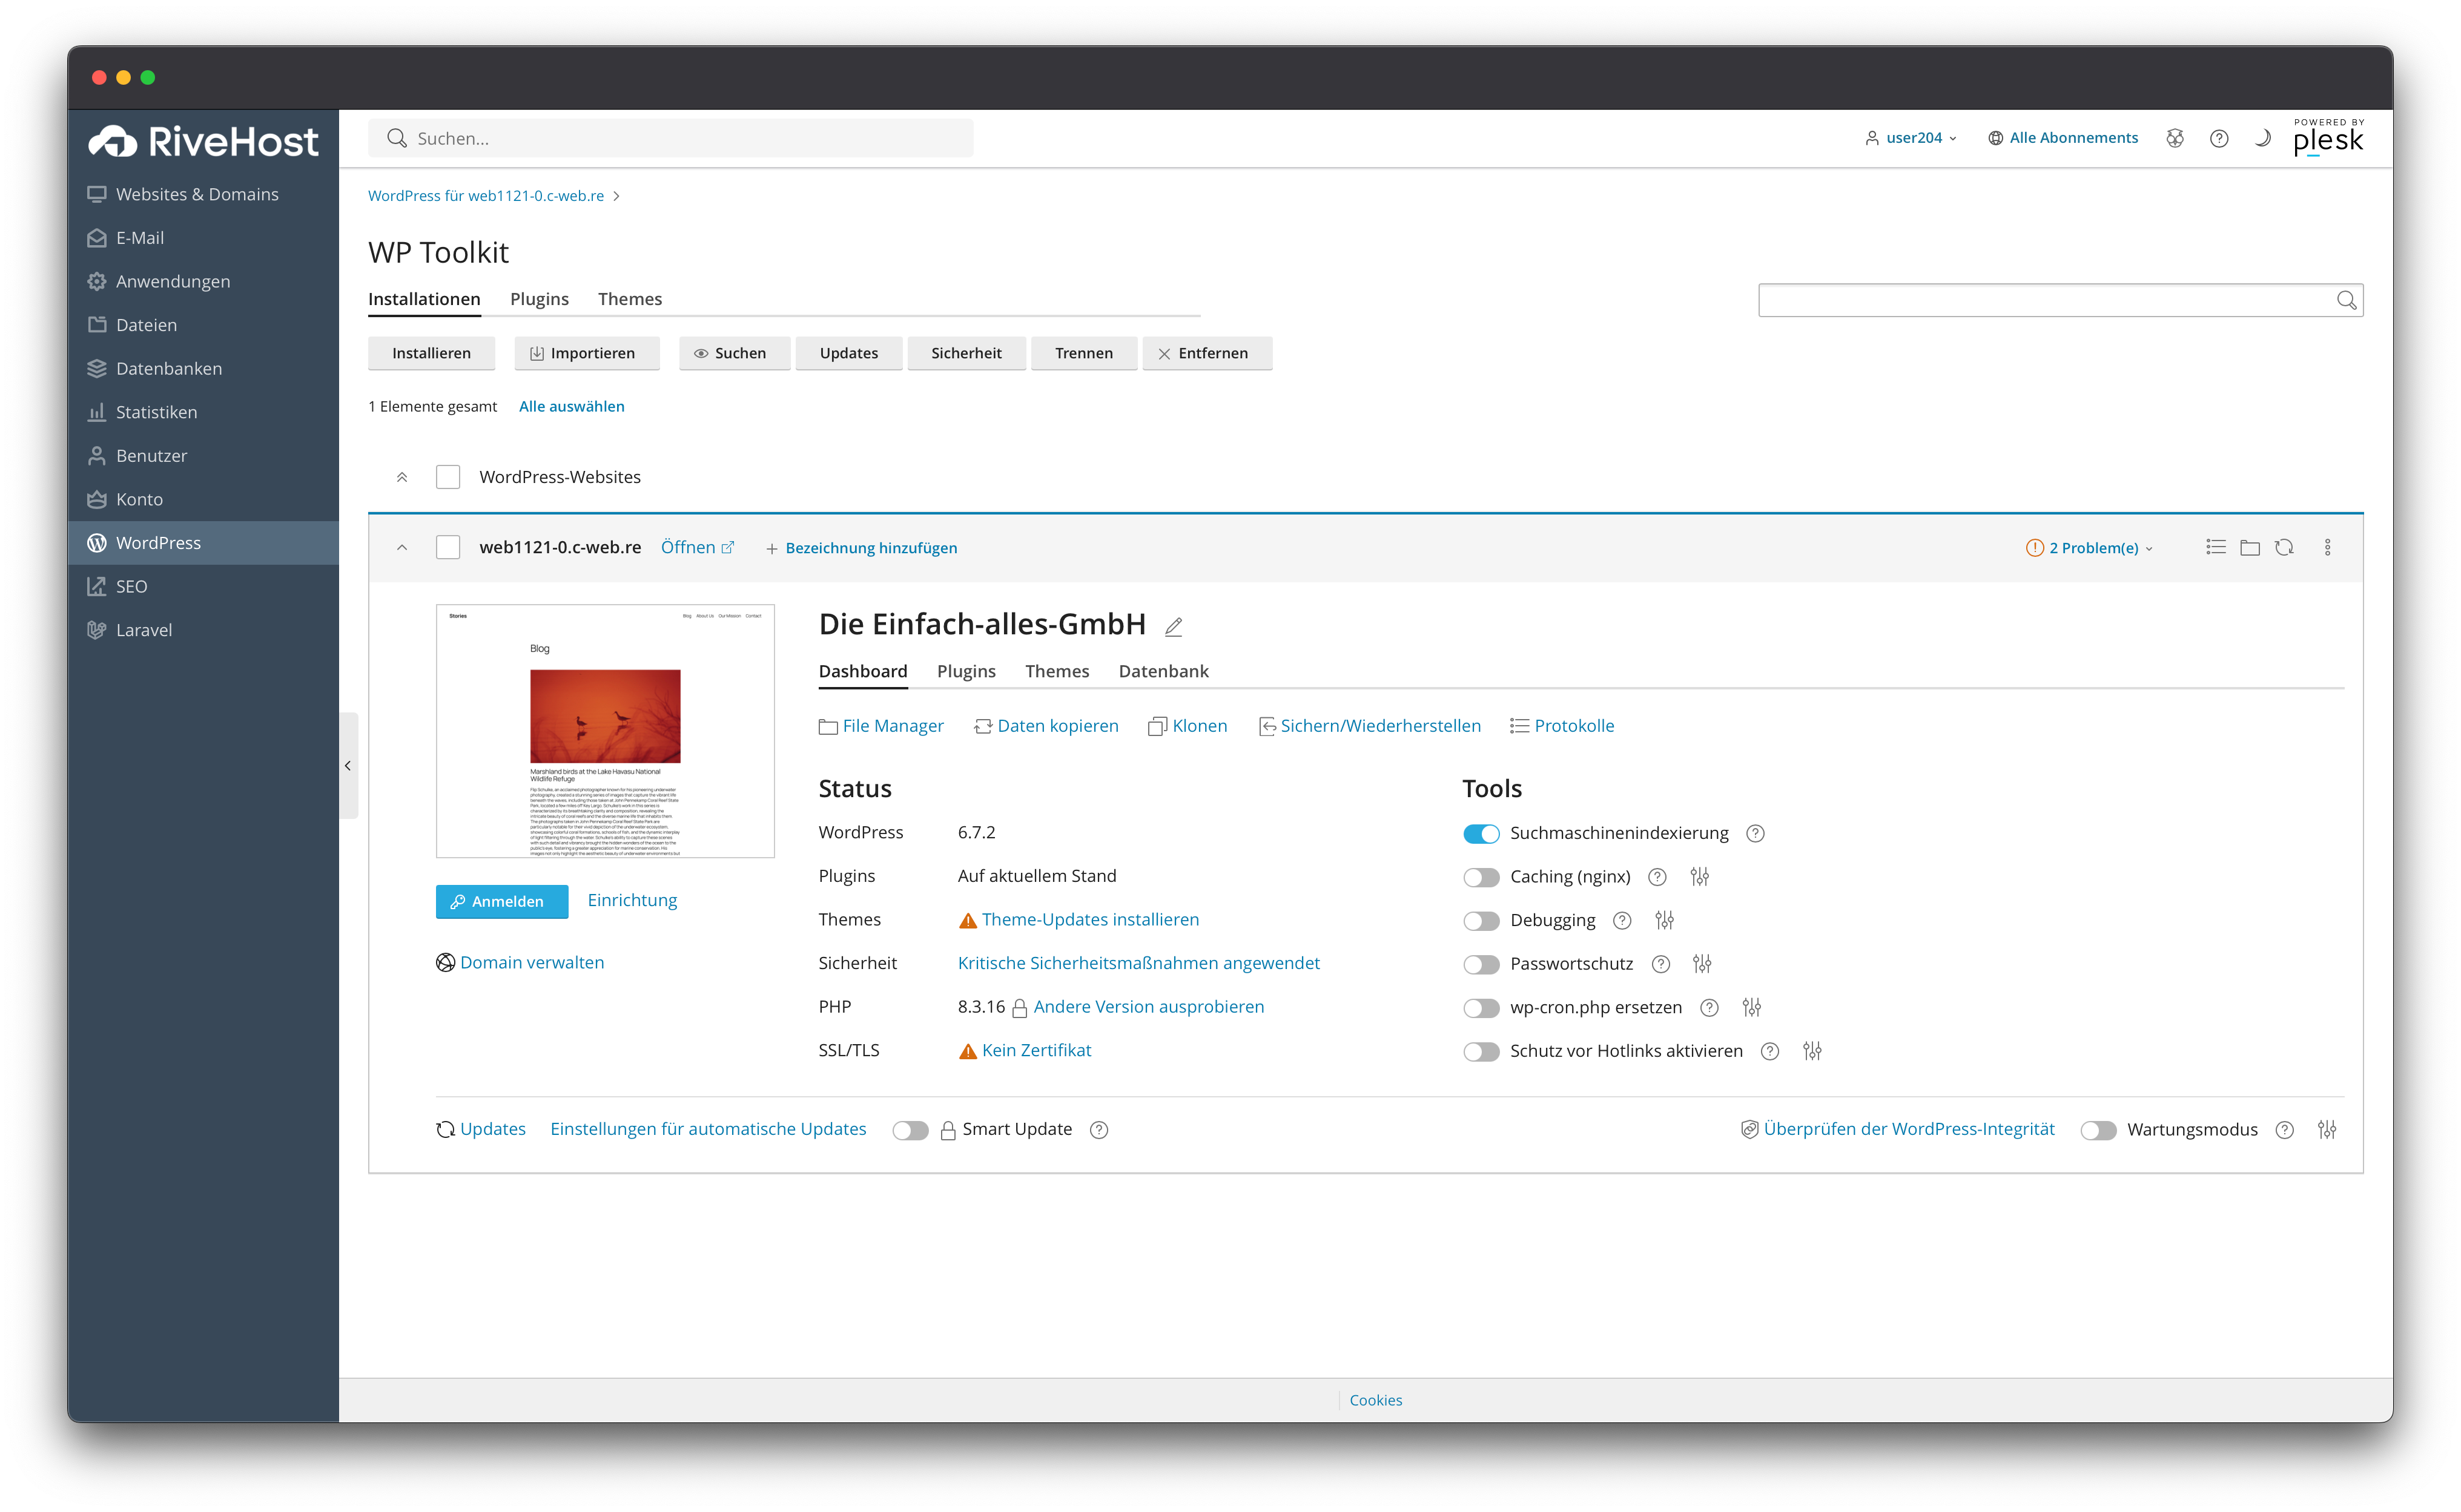
Task: Click the website preview thumbnail
Action: (x=604, y=731)
